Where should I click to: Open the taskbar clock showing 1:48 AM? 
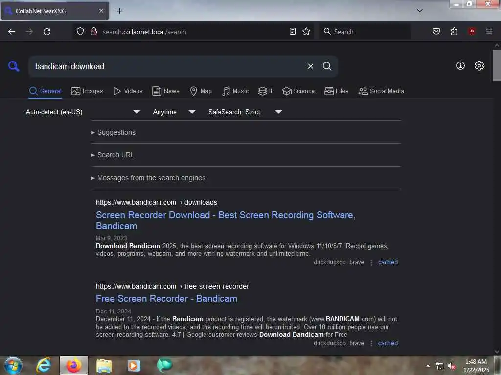point(476,366)
